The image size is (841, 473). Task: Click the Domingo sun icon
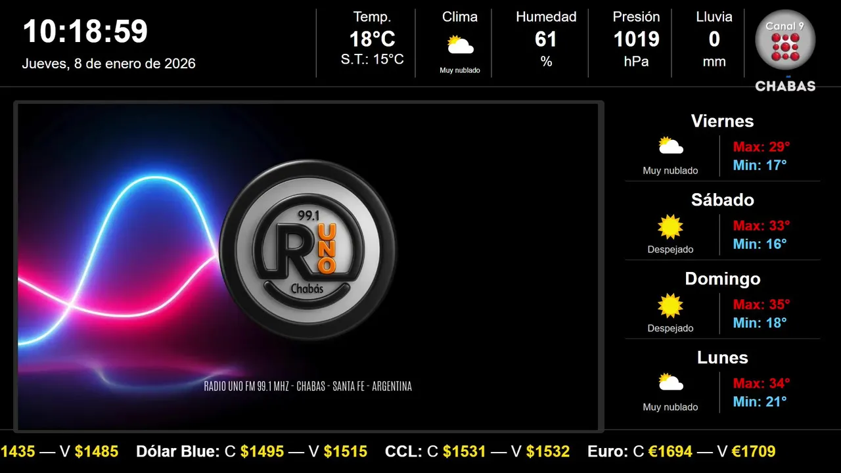pyautogui.click(x=671, y=305)
